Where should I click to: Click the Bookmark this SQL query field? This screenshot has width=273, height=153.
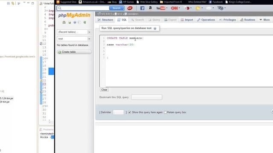point(147,97)
